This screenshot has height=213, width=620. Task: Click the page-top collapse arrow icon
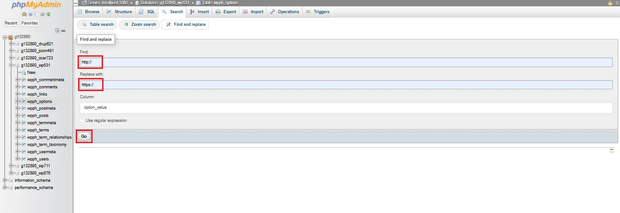click(617, 3)
